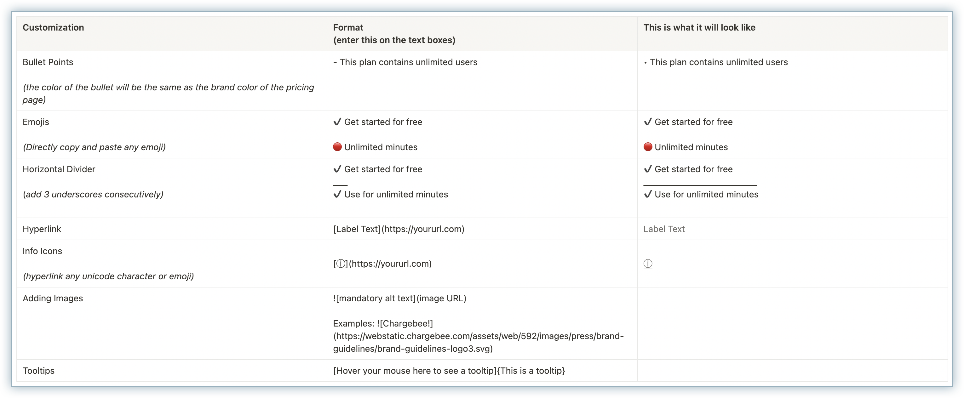964x398 pixels.
Task: Click checkmark beside Emojis row preview text
Action: (x=648, y=122)
